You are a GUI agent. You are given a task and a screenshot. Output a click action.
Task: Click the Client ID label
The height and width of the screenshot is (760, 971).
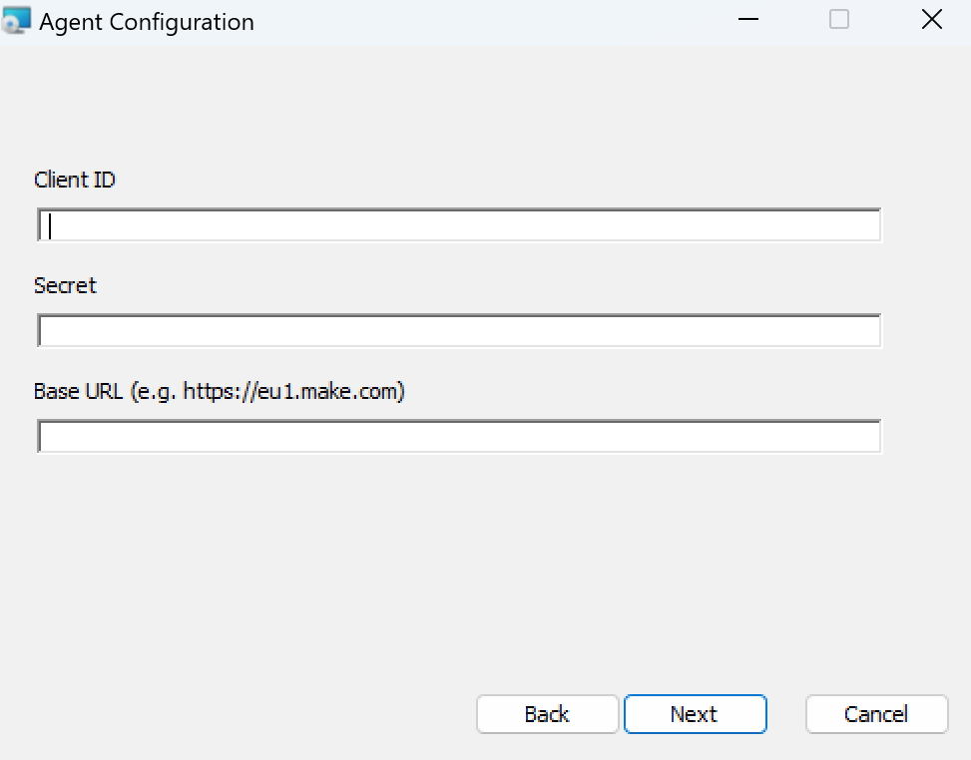pyautogui.click(x=74, y=181)
